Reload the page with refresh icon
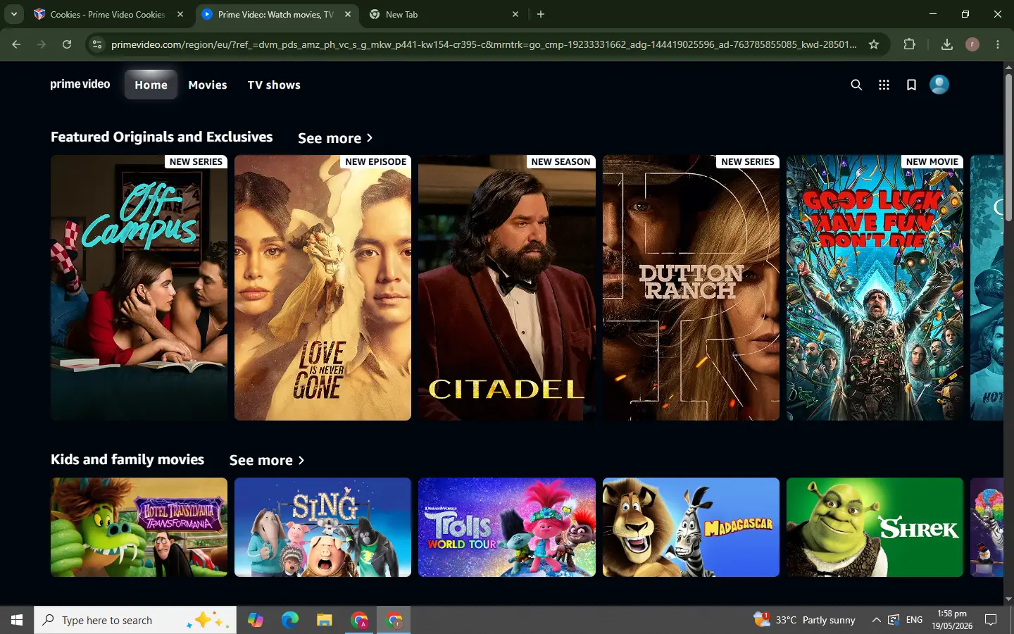Screen dimensions: 1014x634 (67, 44)
